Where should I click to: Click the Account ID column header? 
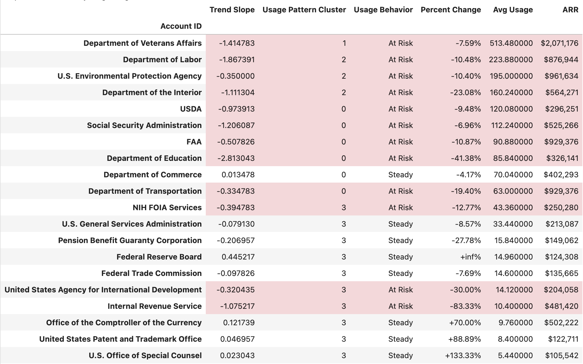(181, 26)
